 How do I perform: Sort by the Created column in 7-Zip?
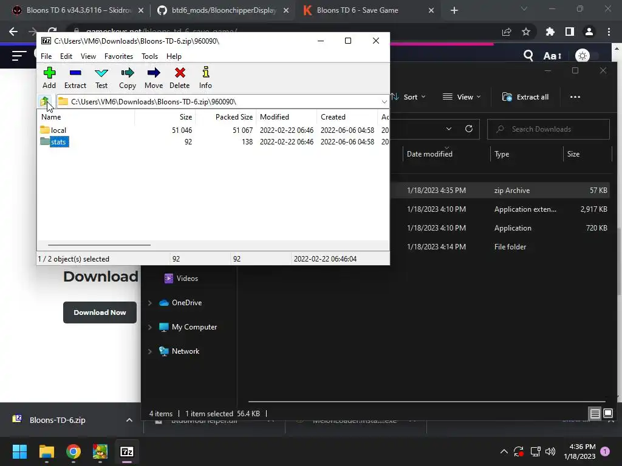(x=347, y=117)
